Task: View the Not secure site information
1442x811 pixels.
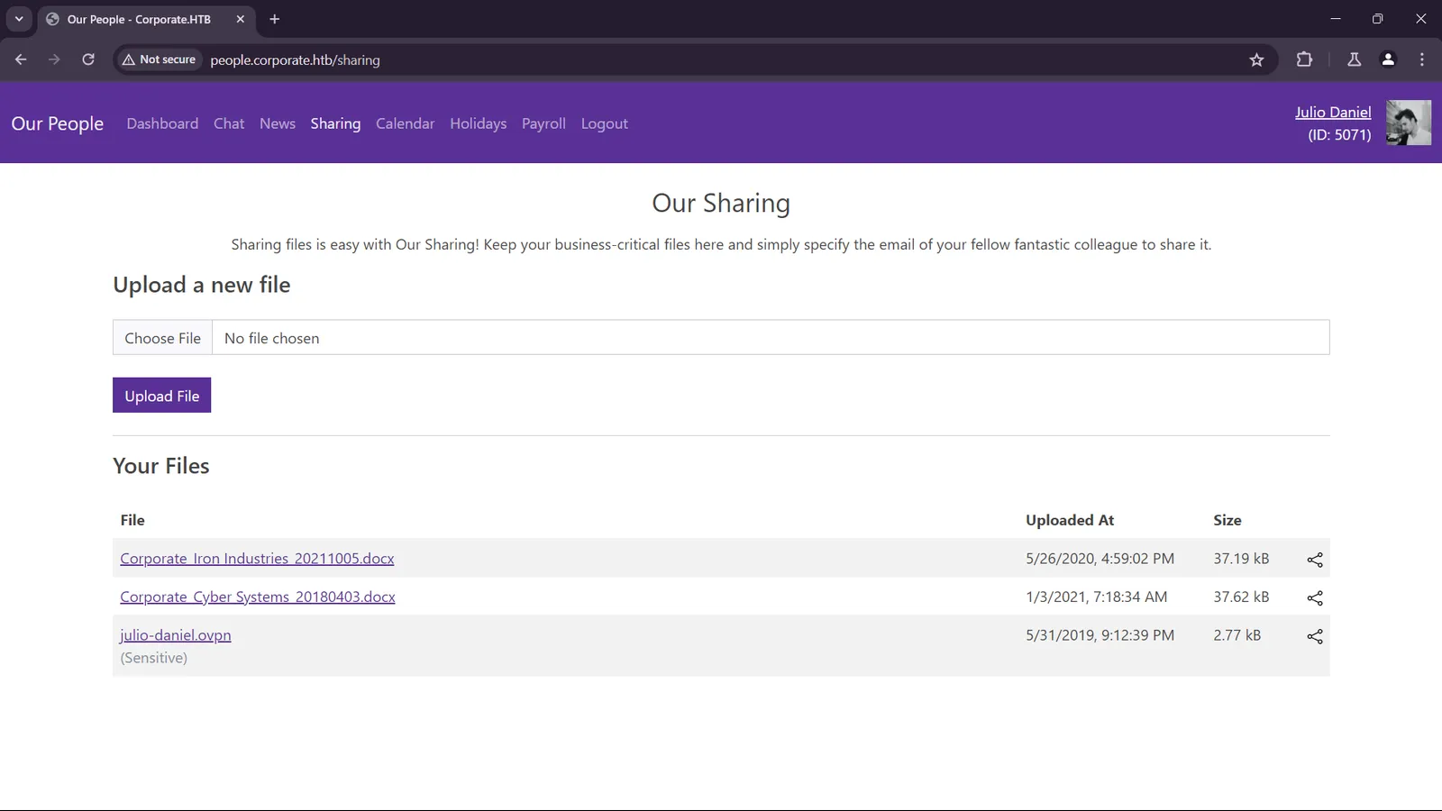Action: (x=159, y=59)
